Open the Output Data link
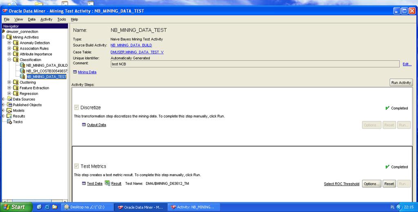This screenshot has height=212, width=418. click(x=96, y=125)
